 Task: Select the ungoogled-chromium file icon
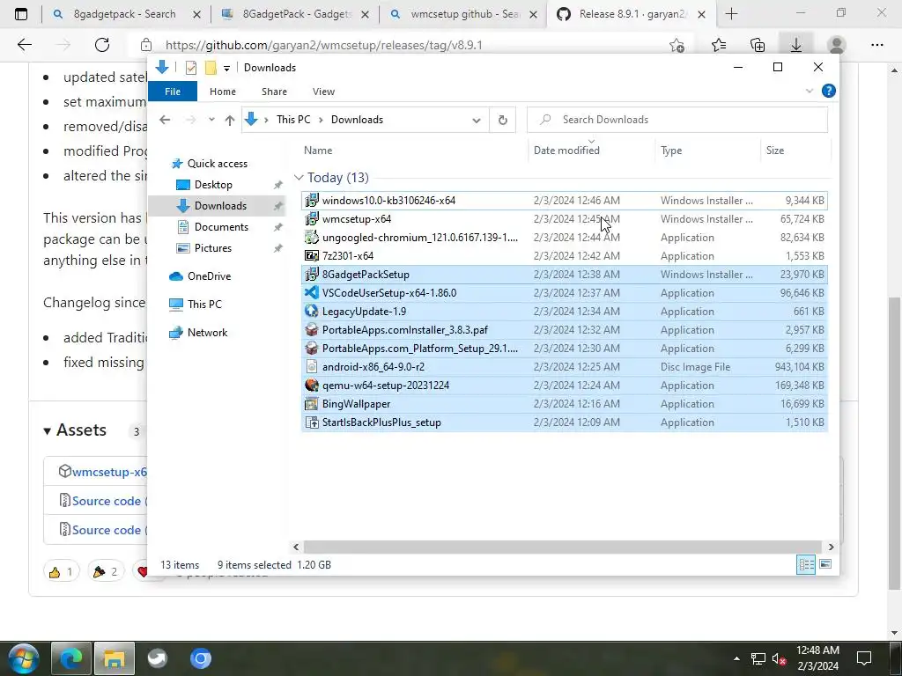point(311,238)
